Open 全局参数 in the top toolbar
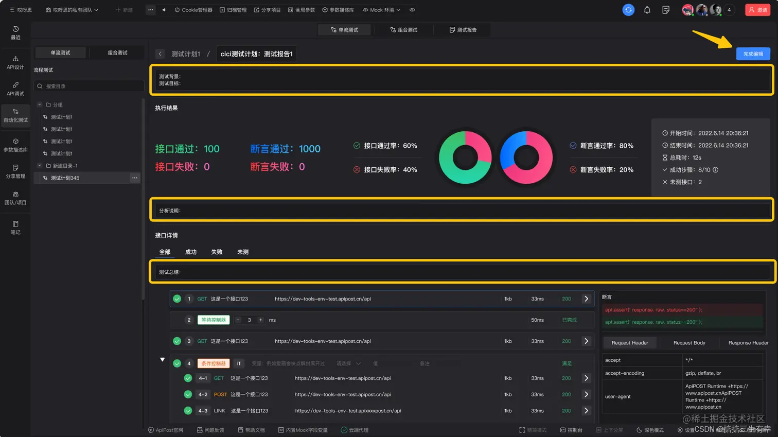Viewport: 778px width, 437px height. coord(302,10)
